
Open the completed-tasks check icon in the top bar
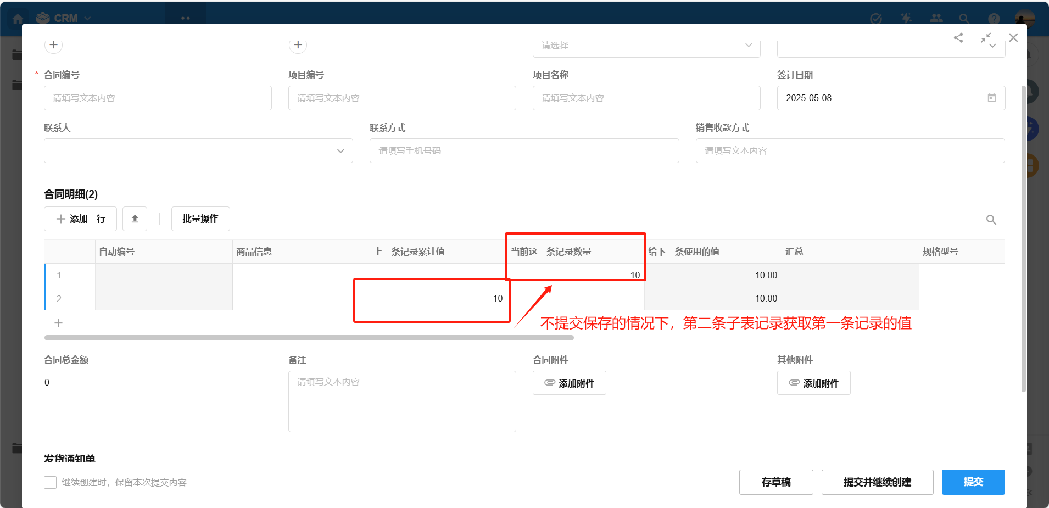point(877,19)
